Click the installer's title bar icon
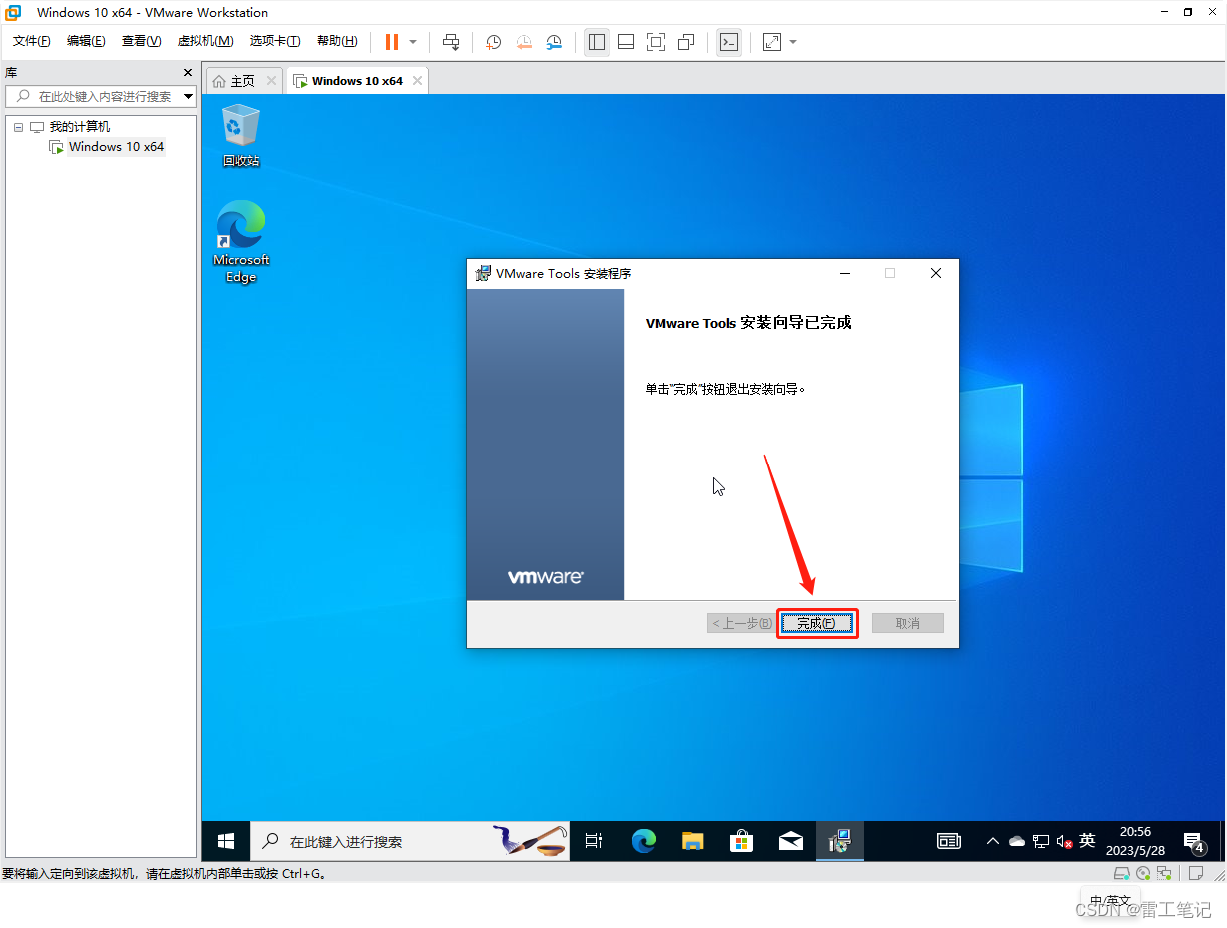This screenshot has width=1227, height=928. coord(483,273)
